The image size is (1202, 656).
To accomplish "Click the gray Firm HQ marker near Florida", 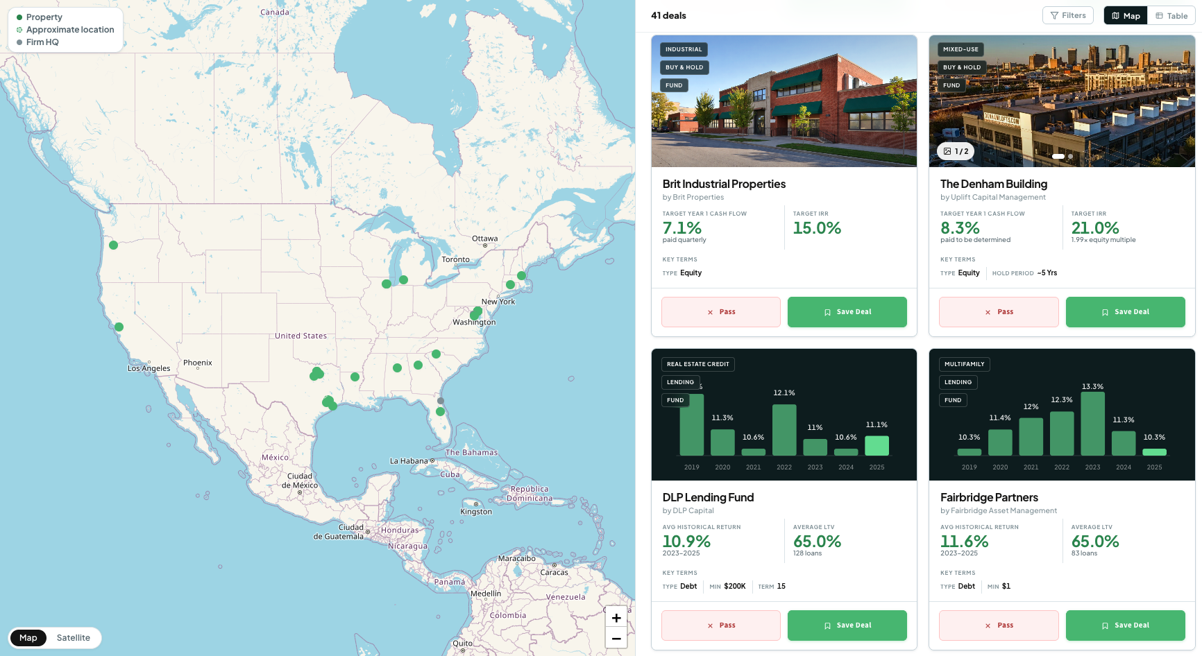I will (441, 401).
